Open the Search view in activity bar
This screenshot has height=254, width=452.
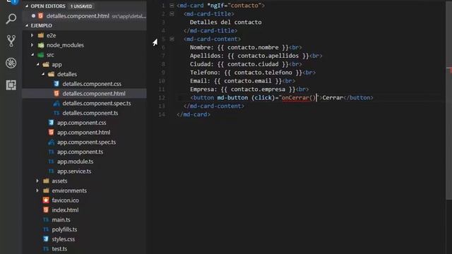point(11,19)
